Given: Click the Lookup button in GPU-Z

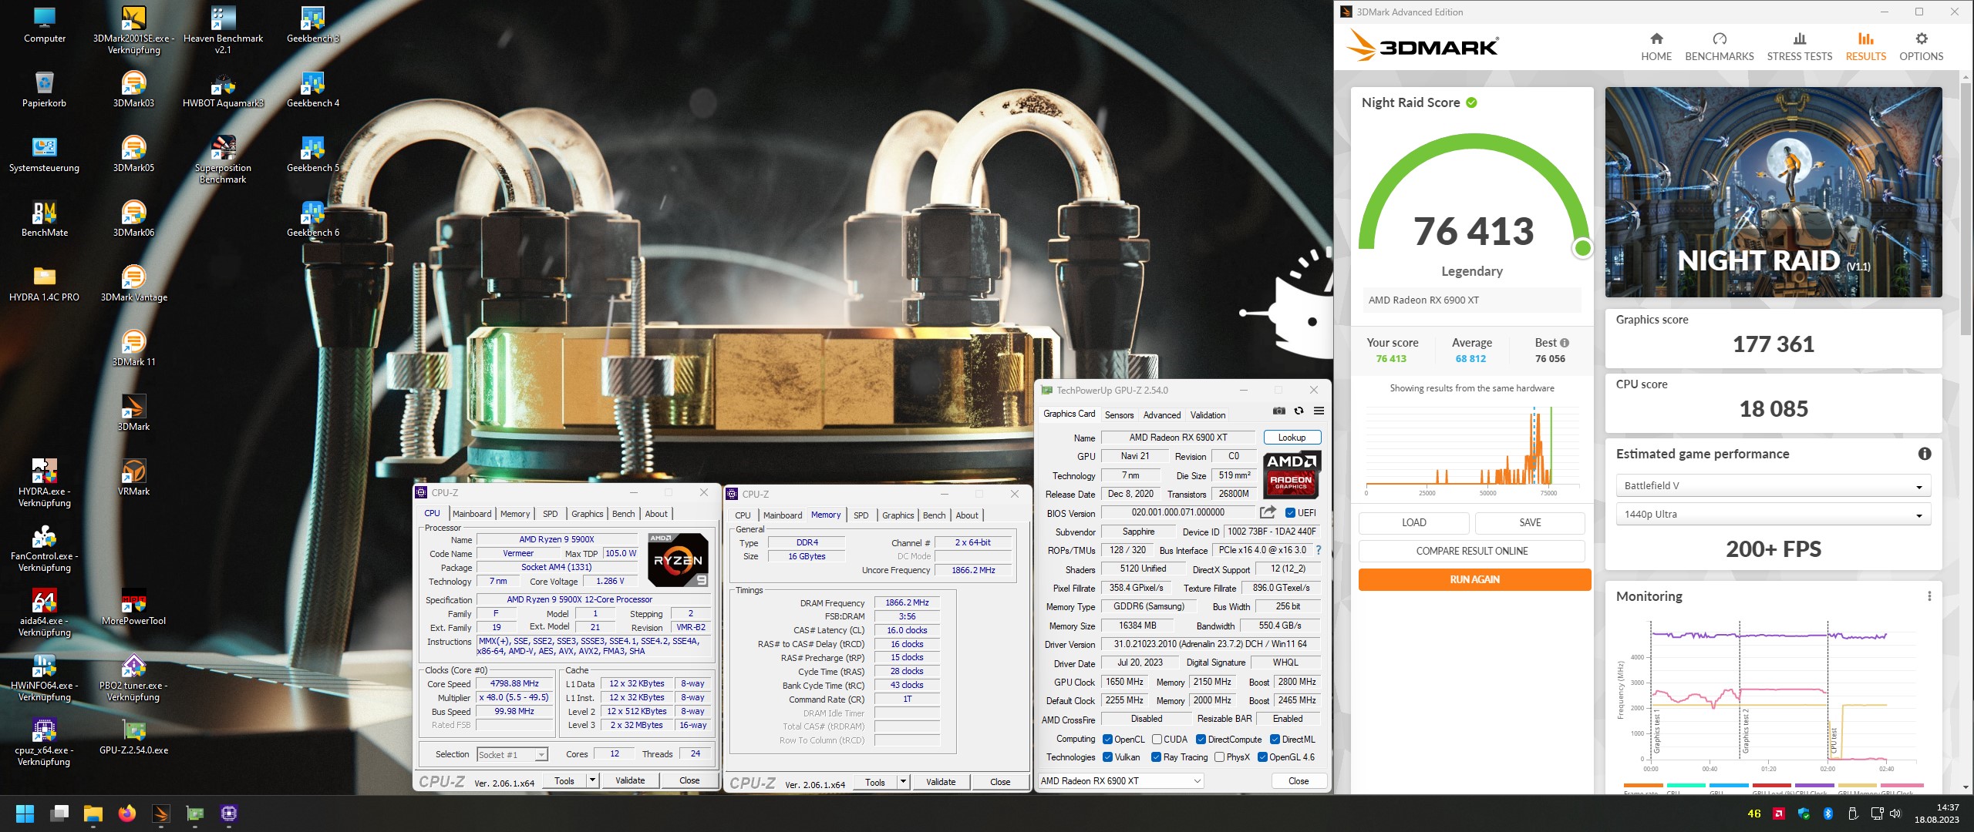Looking at the screenshot, I should (1292, 438).
